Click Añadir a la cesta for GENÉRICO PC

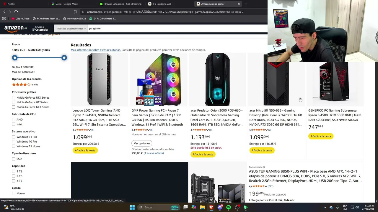click(x=321, y=136)
